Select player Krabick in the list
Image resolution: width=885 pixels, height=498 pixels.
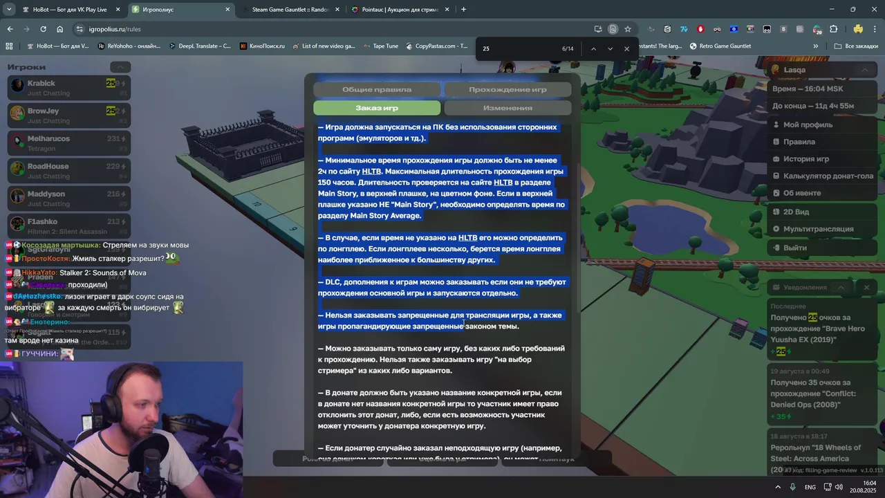pyautogui.click(x=68, y=88)
